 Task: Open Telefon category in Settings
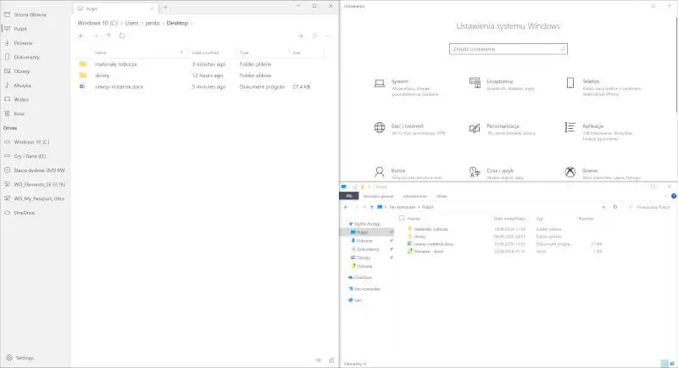[x=603, y=87]
